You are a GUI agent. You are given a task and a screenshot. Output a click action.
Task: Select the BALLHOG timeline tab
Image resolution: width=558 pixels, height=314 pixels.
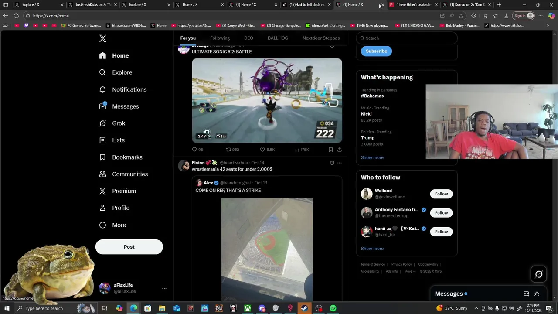pyautogui.click(x=278, y=38)
